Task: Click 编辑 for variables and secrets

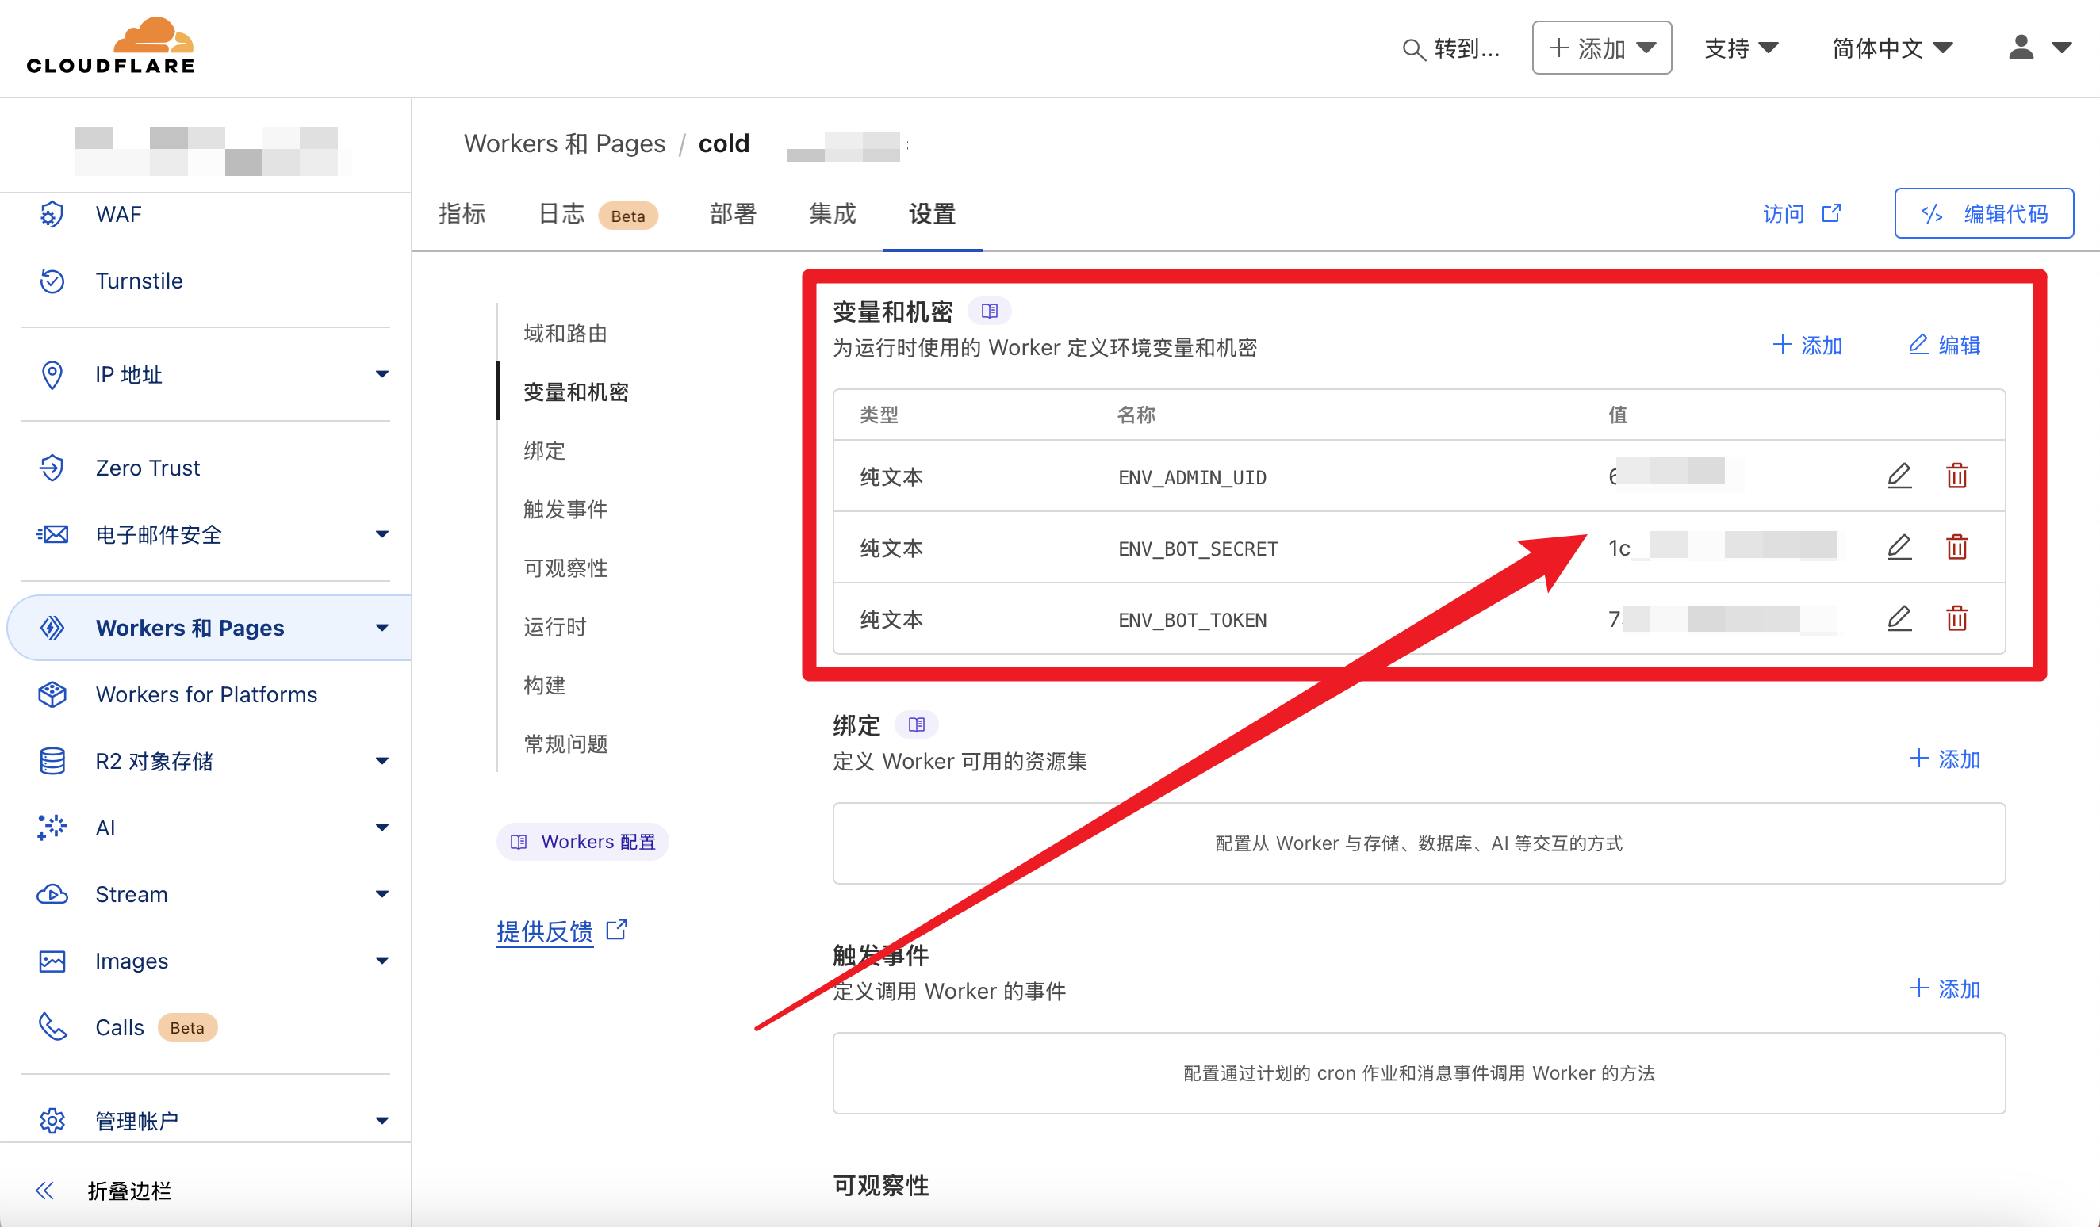Action: tap(1945, 345)
